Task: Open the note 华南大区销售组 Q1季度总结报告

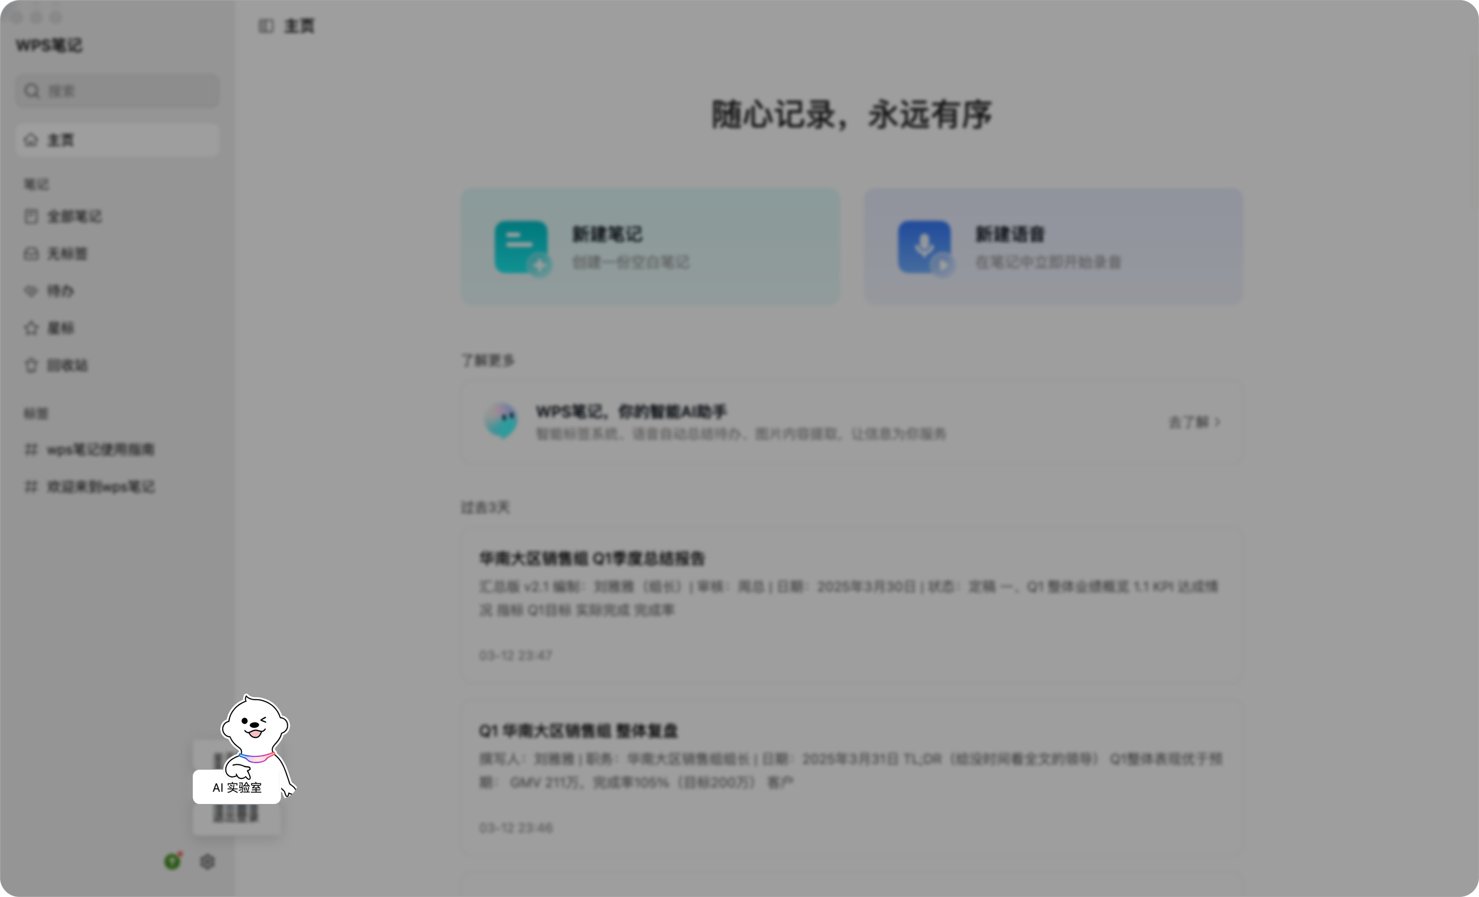Action: click(x=591, y=558)
